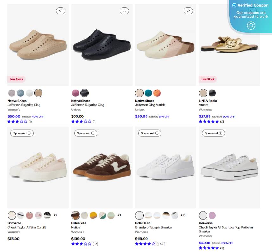Toggle the wishlist heart on LINEA Paolo Amore
This screenshot has height=252, width=272.
point(252,10)
